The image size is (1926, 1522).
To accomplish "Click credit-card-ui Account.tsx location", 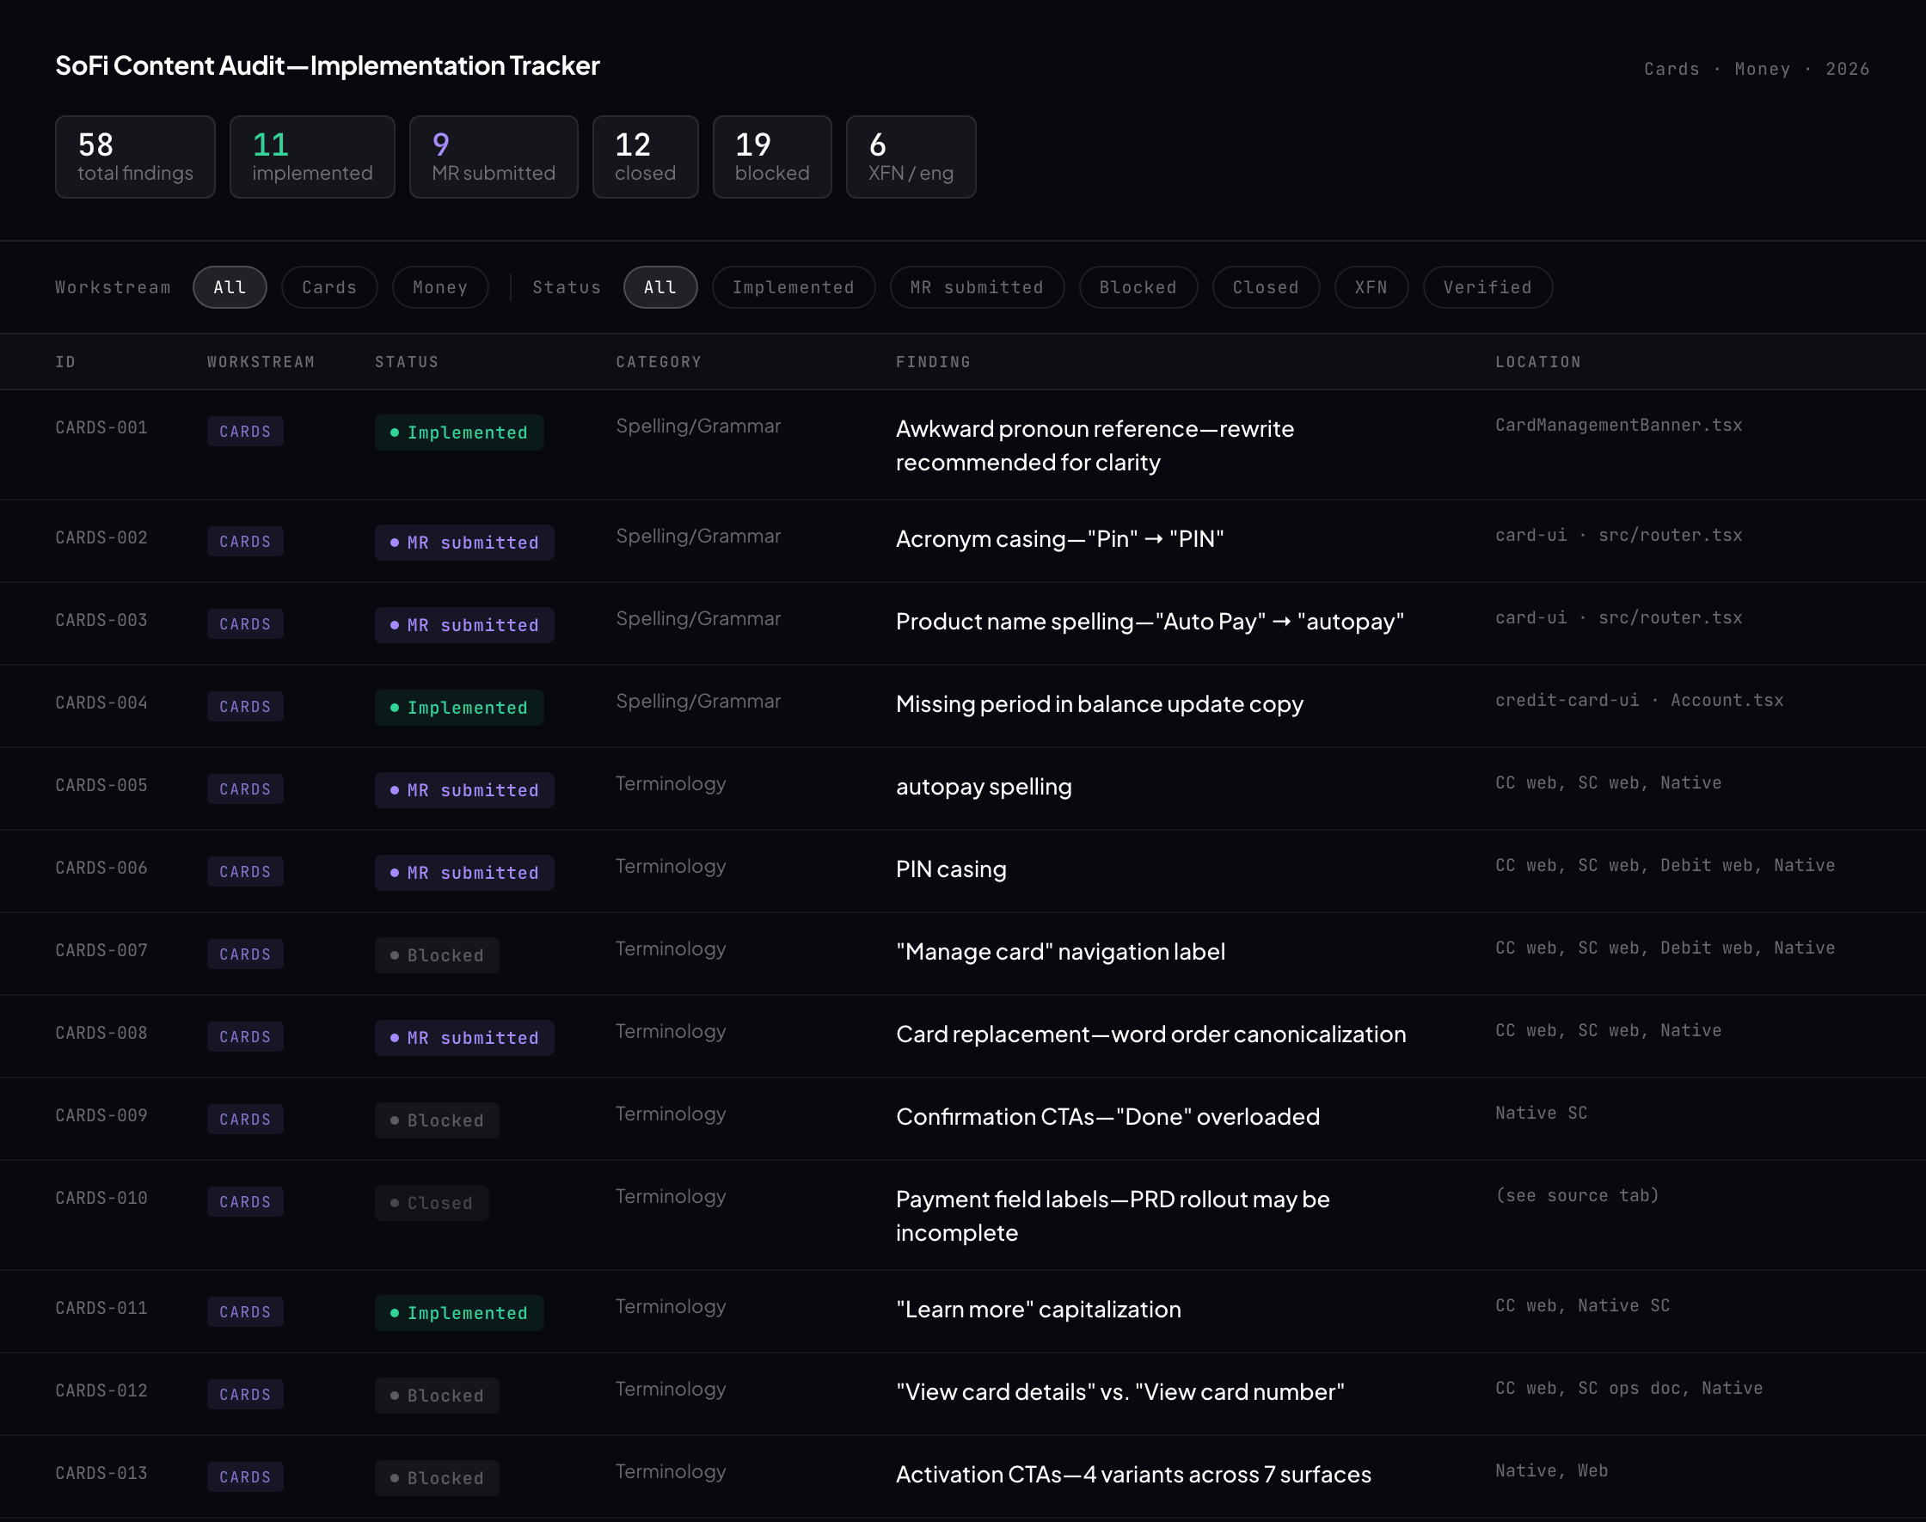I will click(x=1639, y=701).
